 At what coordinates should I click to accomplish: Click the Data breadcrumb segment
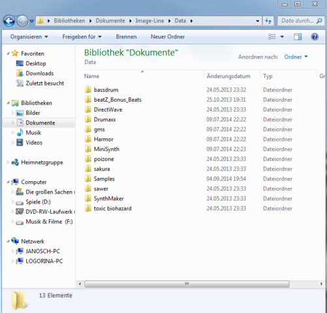tap(180, 21)
